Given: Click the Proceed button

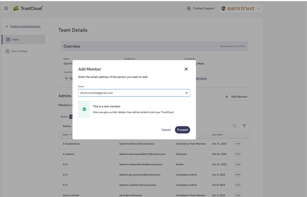Looking at the screenshot, I should tap(182, 130).
